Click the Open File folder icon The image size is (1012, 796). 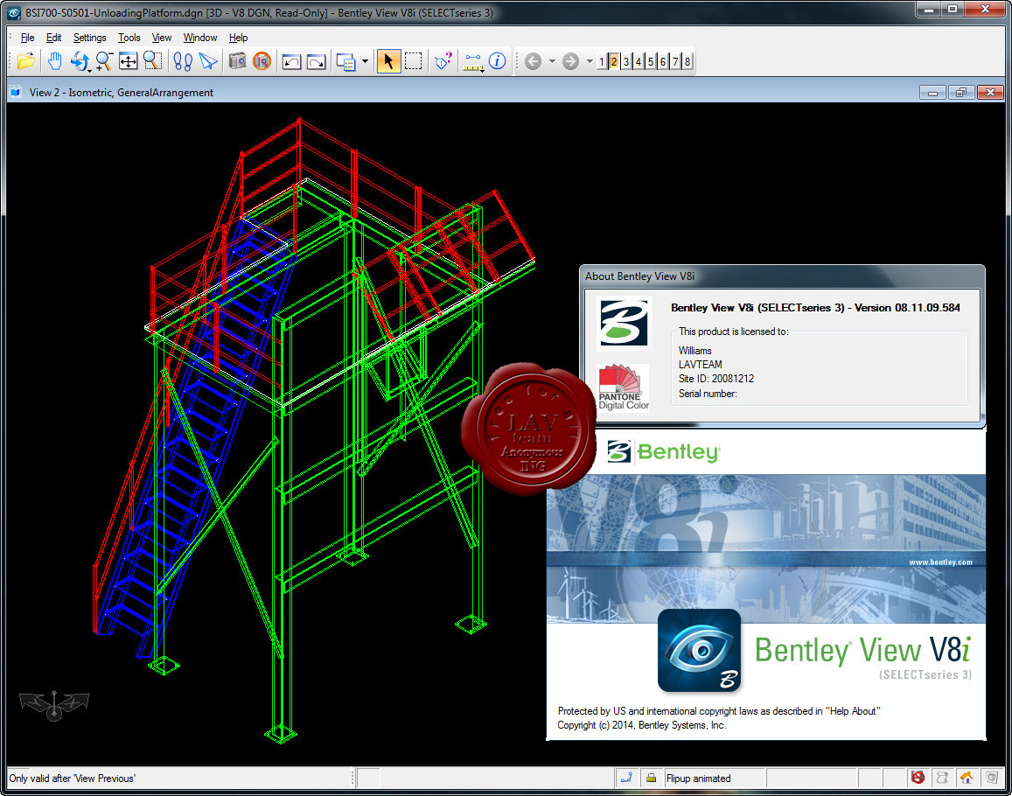pos(26,61)
